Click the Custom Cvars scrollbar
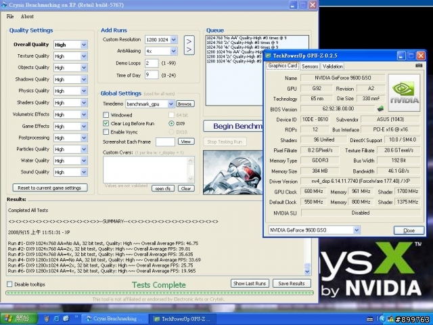This screenshot has height=325, width=433. click(191, 169)
